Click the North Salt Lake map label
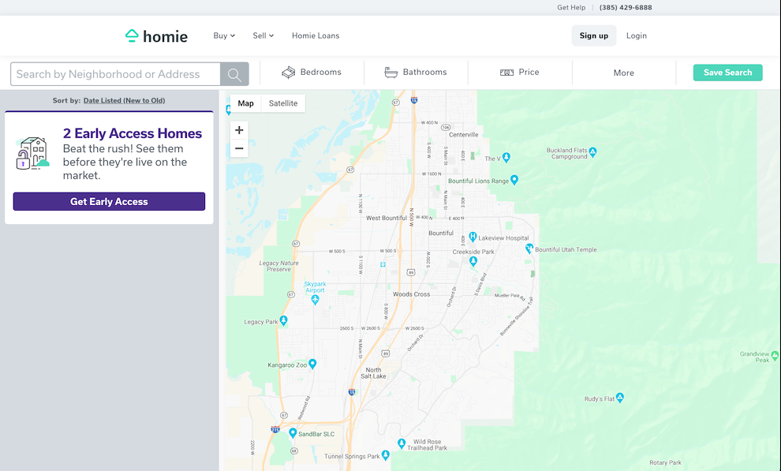Screen dimensions: 781x471 pyautogui.click(x=373, y=373)
